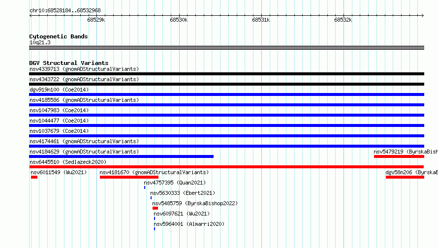Click the red bar under nsv4181670
438x248 pixels.
click(129, 177)
